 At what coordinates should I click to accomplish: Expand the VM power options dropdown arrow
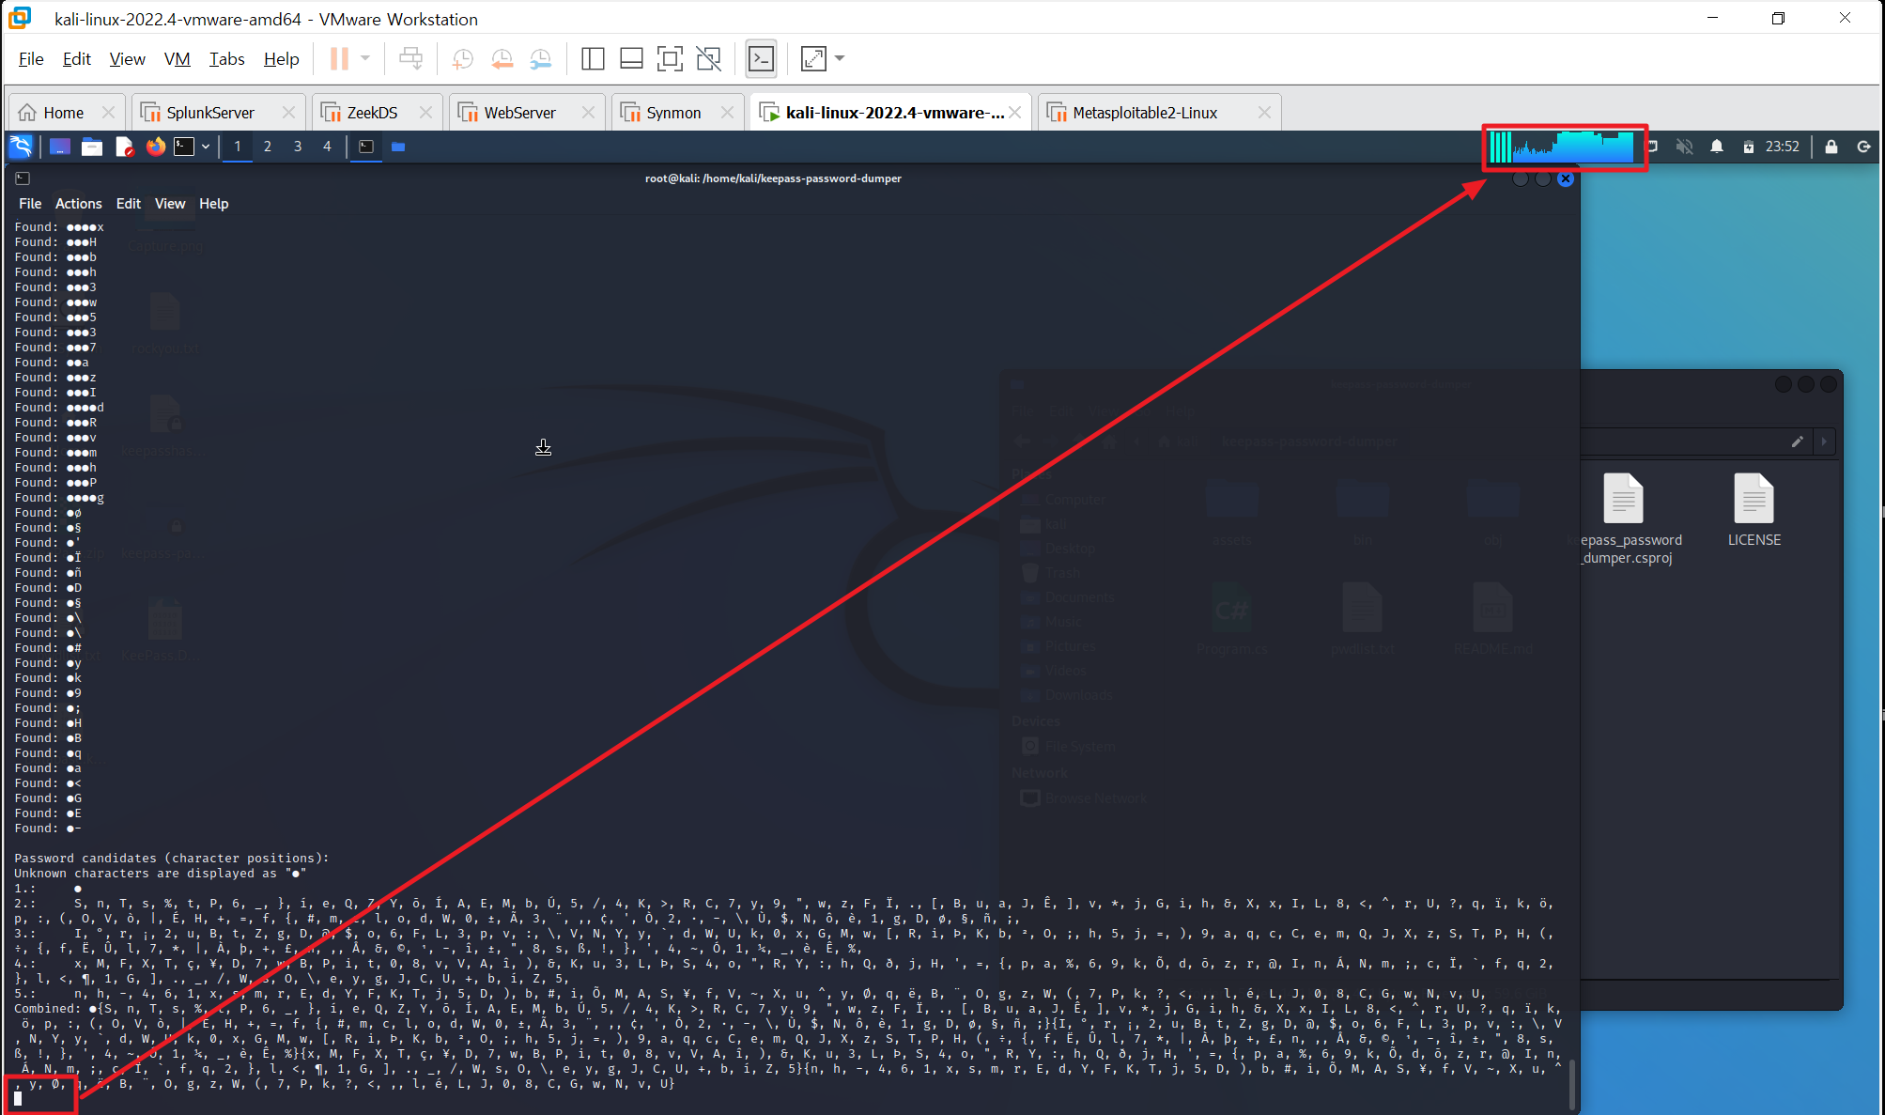[x=365, y=59]
